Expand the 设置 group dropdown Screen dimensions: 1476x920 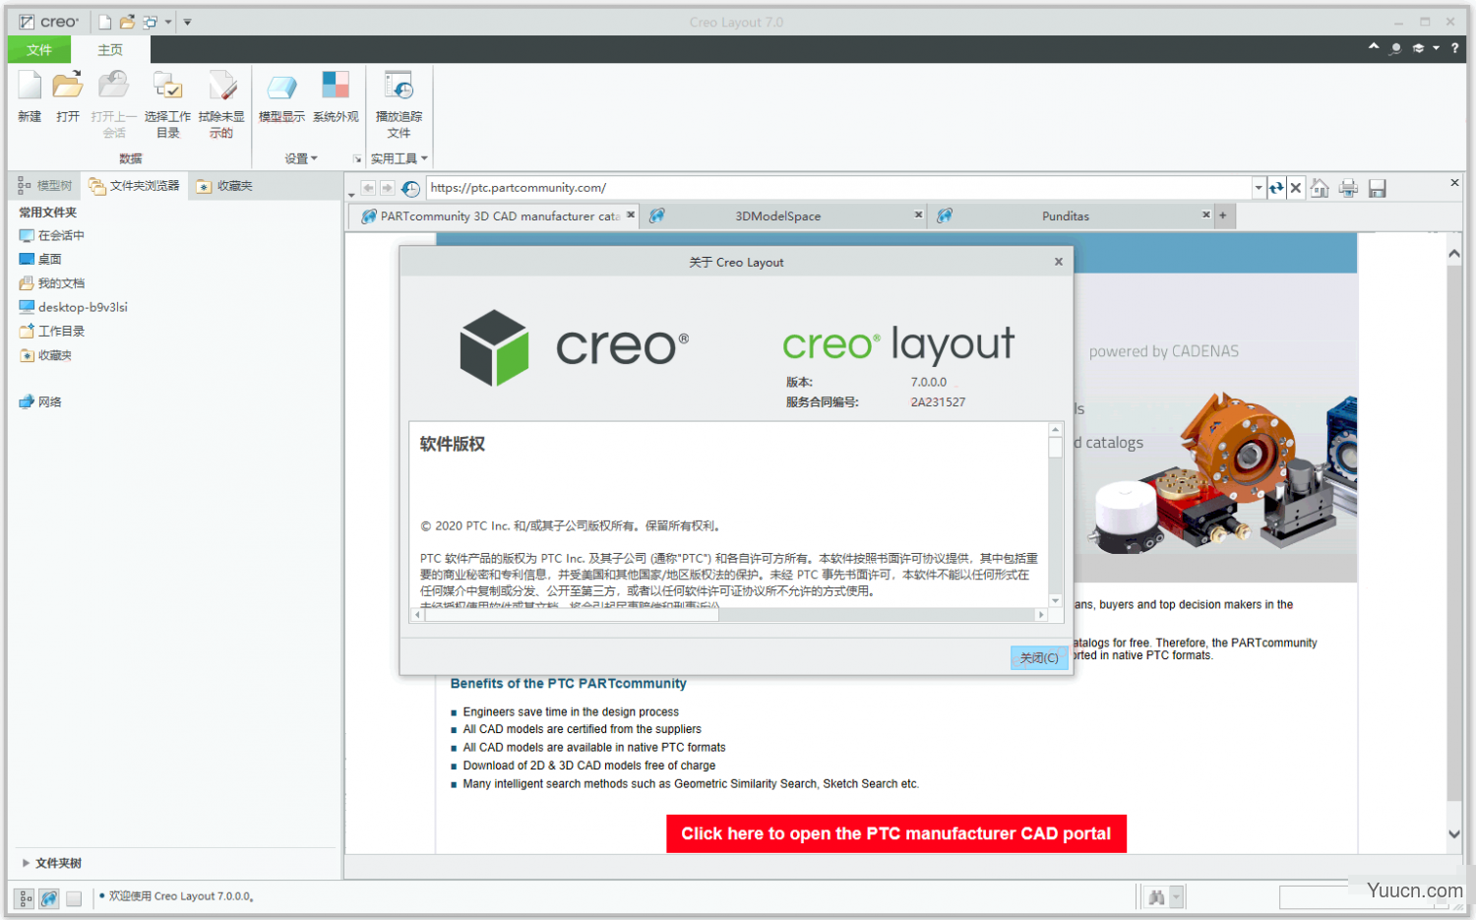301,158
